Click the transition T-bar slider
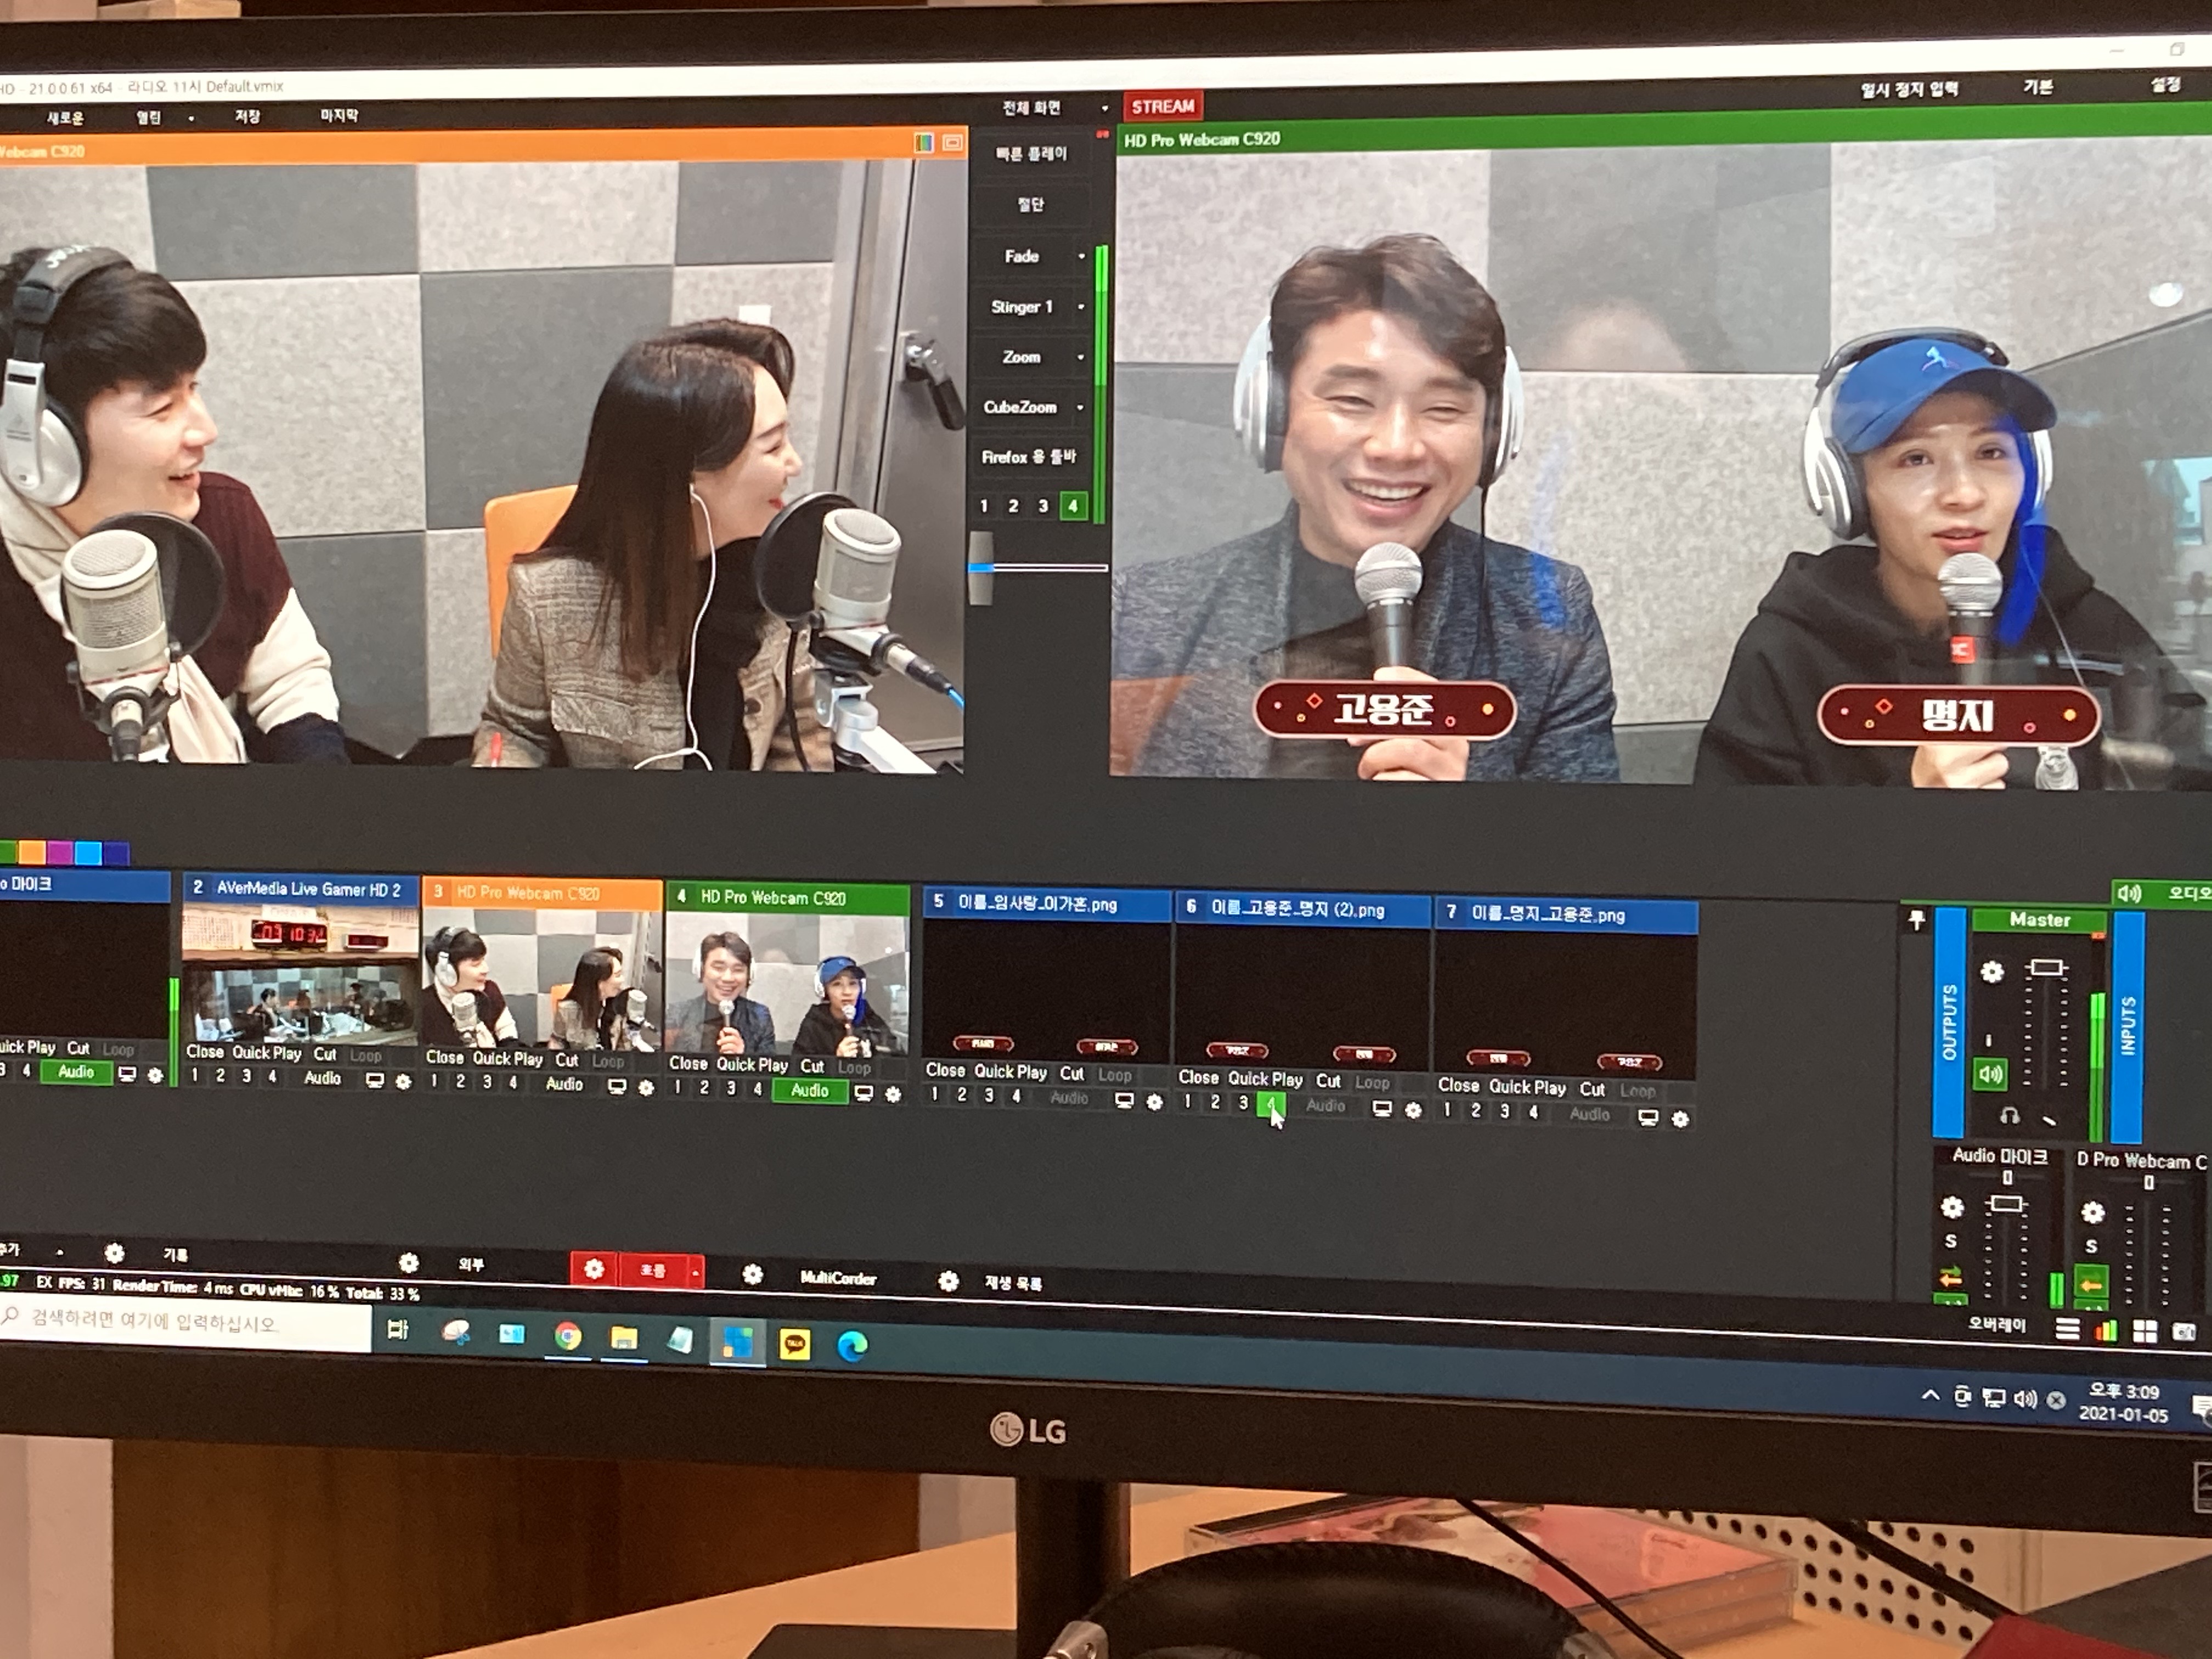The image size is (2212, 1659). point(982,567)
